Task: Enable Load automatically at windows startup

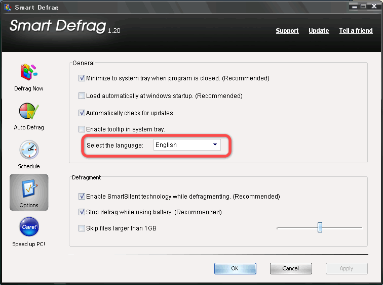Action: (x=82, y=96)
